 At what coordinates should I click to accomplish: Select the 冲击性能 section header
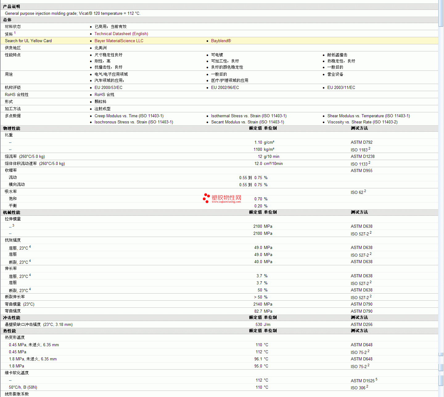point(12,318)
